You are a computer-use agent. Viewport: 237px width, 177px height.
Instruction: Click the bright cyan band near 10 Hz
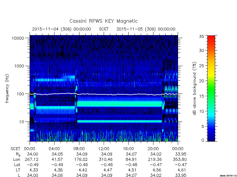coord(119,121)
